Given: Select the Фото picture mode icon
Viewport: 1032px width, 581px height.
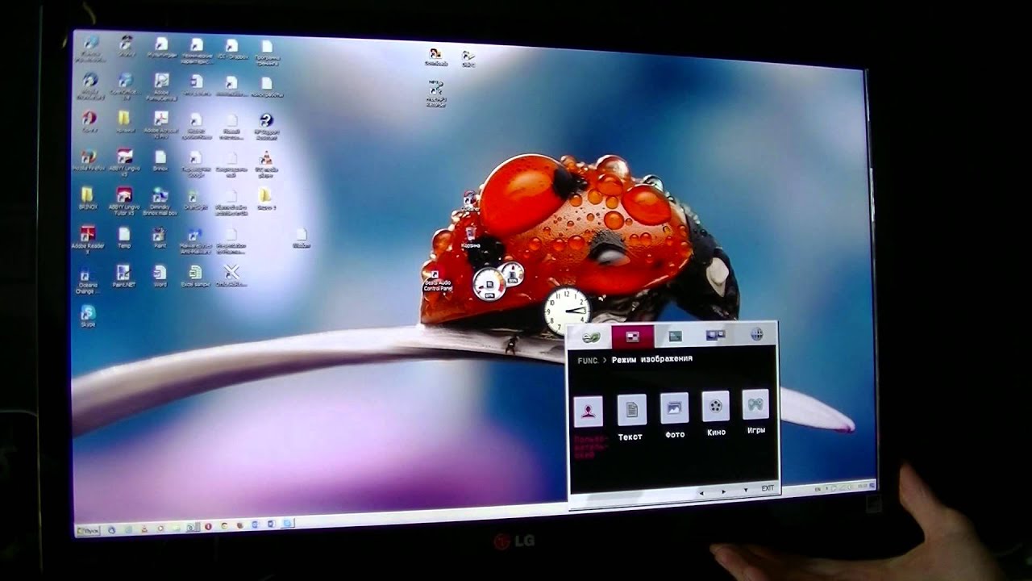Looking at the screenshot, I should pyautogui.click(x=674, y=408).
